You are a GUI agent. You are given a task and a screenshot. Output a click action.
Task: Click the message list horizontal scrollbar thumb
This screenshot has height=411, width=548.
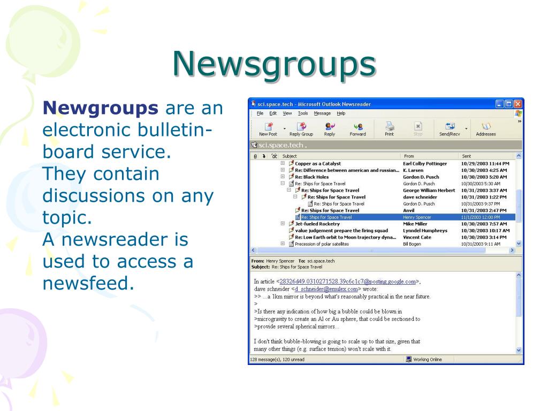tap(371, 250)
